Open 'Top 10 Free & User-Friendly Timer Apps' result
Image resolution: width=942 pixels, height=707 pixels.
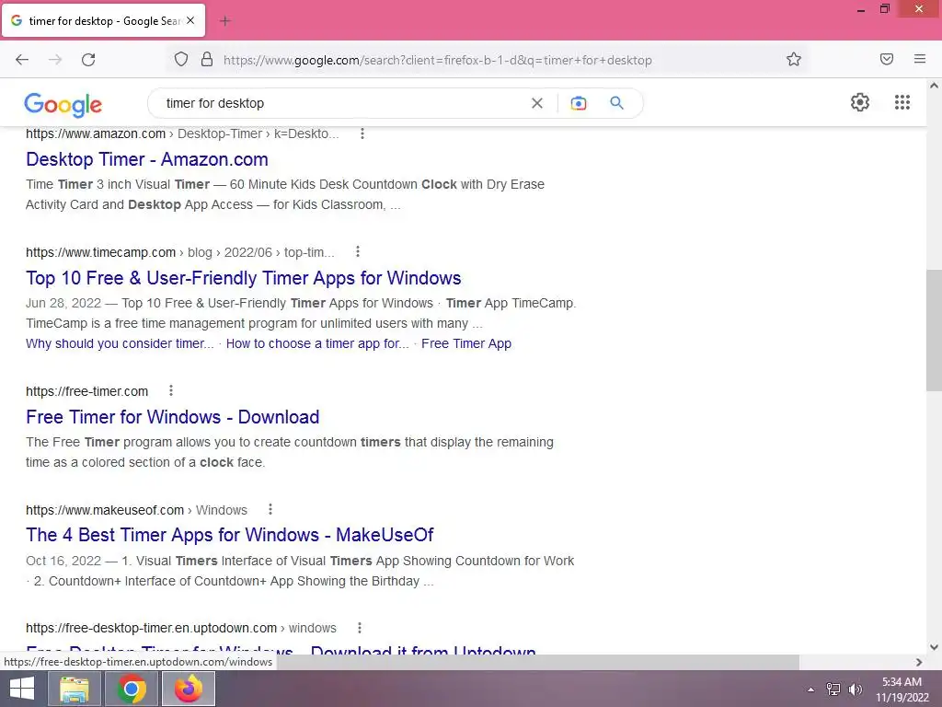coord(243,278)
